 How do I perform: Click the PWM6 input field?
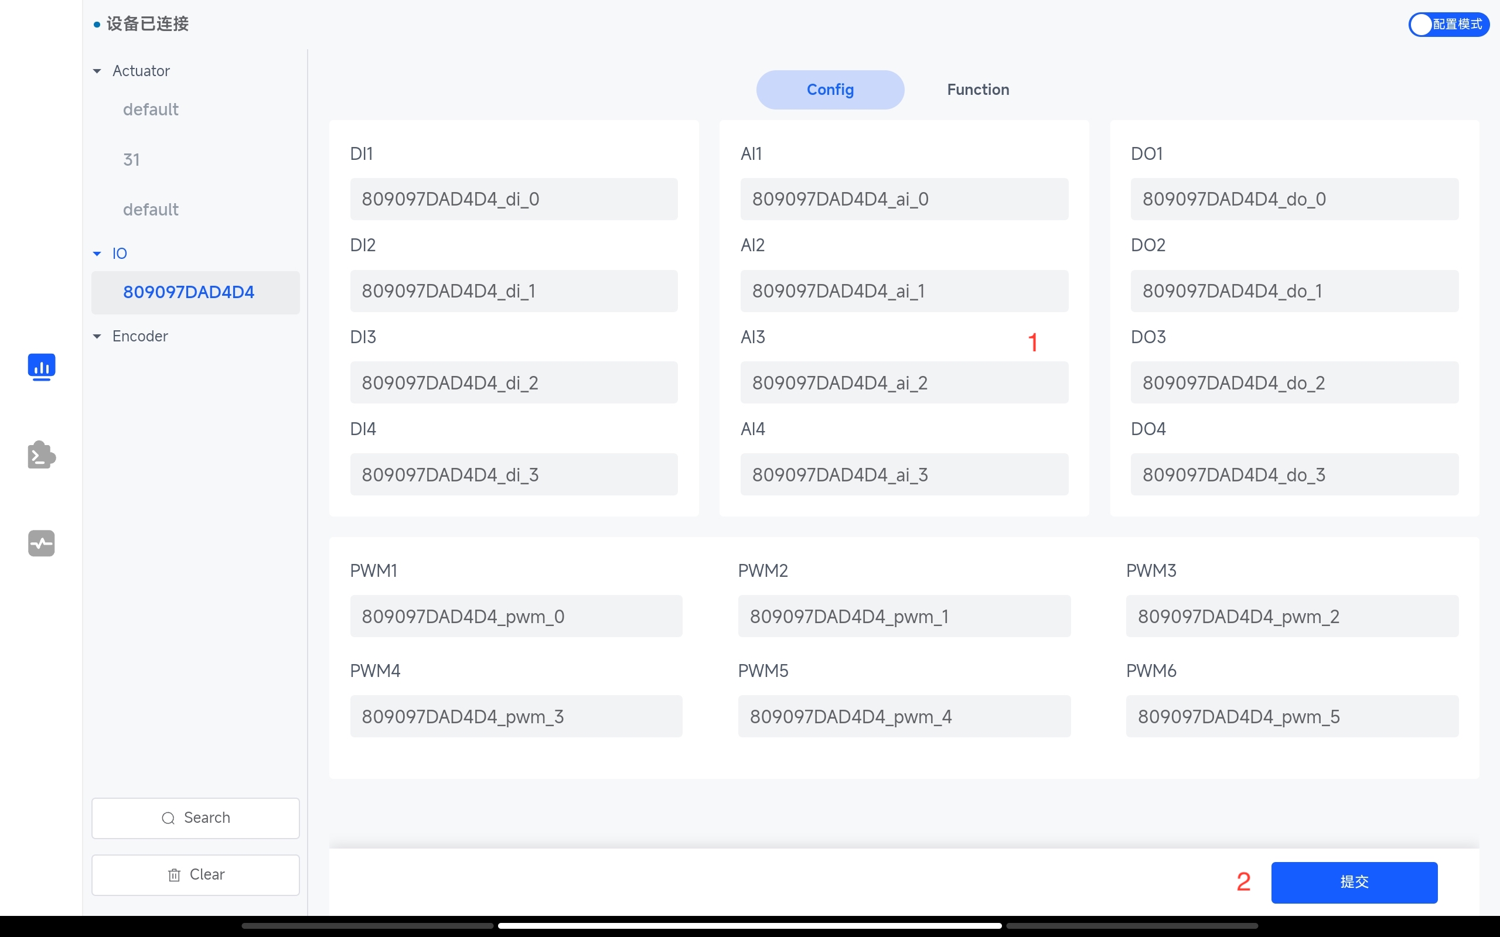(1293, 716)
